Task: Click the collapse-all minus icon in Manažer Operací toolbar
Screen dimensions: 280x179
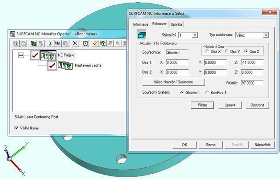Action: tap(23, 44)
